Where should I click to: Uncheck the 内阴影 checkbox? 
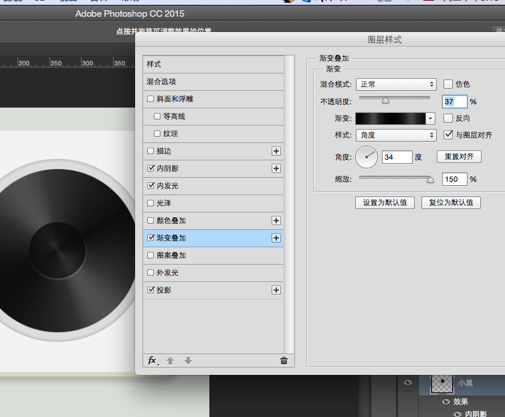point(150,168)
